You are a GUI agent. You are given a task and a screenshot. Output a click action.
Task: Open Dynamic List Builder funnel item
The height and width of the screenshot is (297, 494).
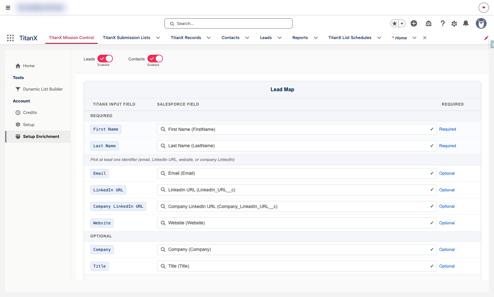[39, 89]
